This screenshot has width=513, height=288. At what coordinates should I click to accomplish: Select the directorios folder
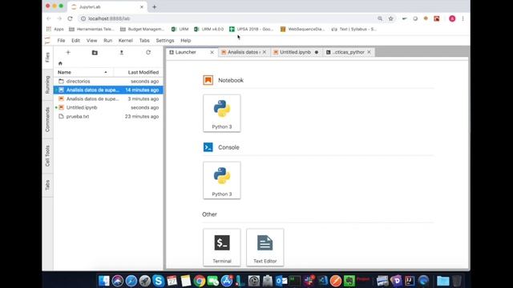[108, 82]
